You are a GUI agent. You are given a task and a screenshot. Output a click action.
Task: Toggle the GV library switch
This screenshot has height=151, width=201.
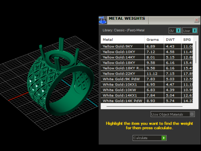click(175, 31)
